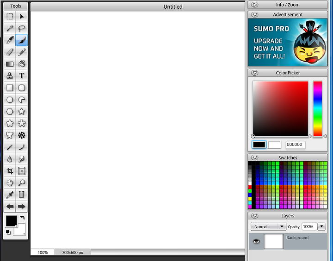
Task: Select the Clone Stamp tool
Action: click(x=10, y=76)
